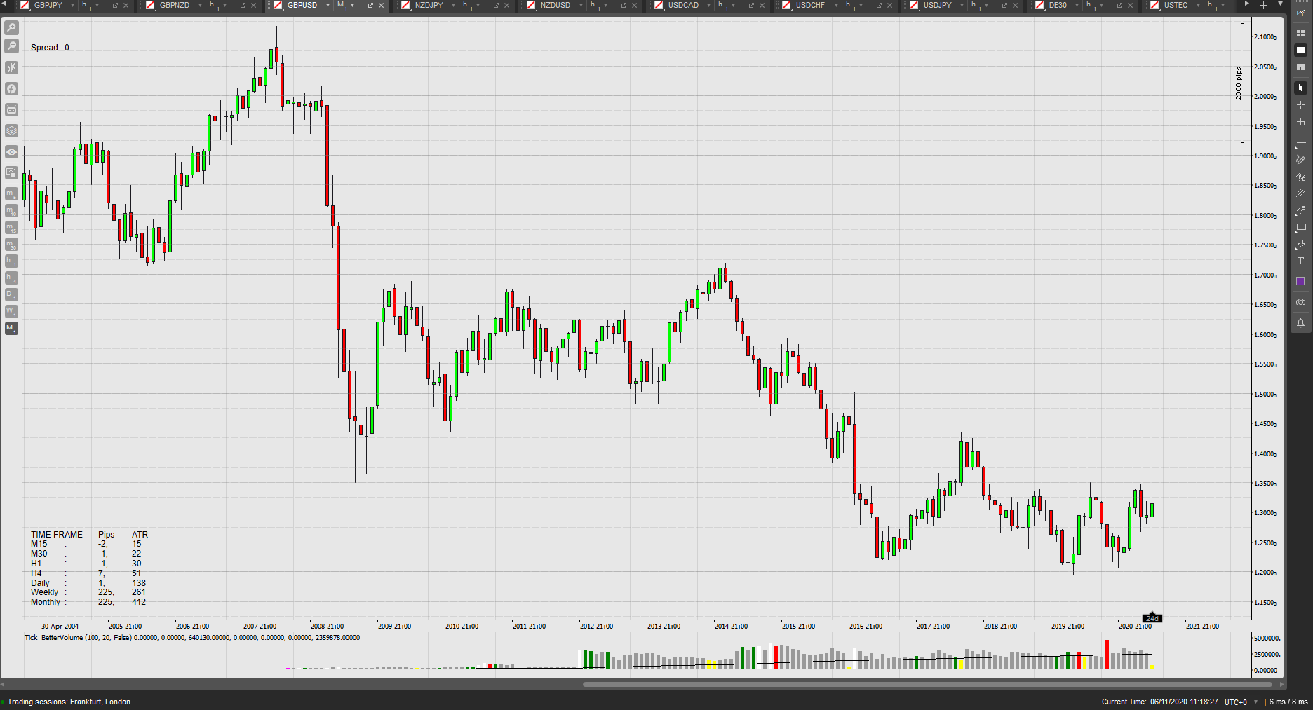Viewport: 1313px width, 710px height.
Task: Switch to h4 timeframe button
Action: click(x=11, y=278)
